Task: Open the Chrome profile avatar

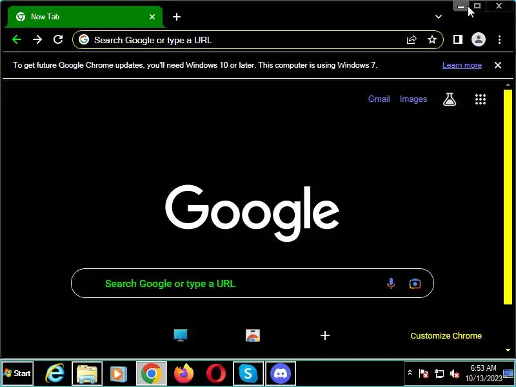Action: 479,40
